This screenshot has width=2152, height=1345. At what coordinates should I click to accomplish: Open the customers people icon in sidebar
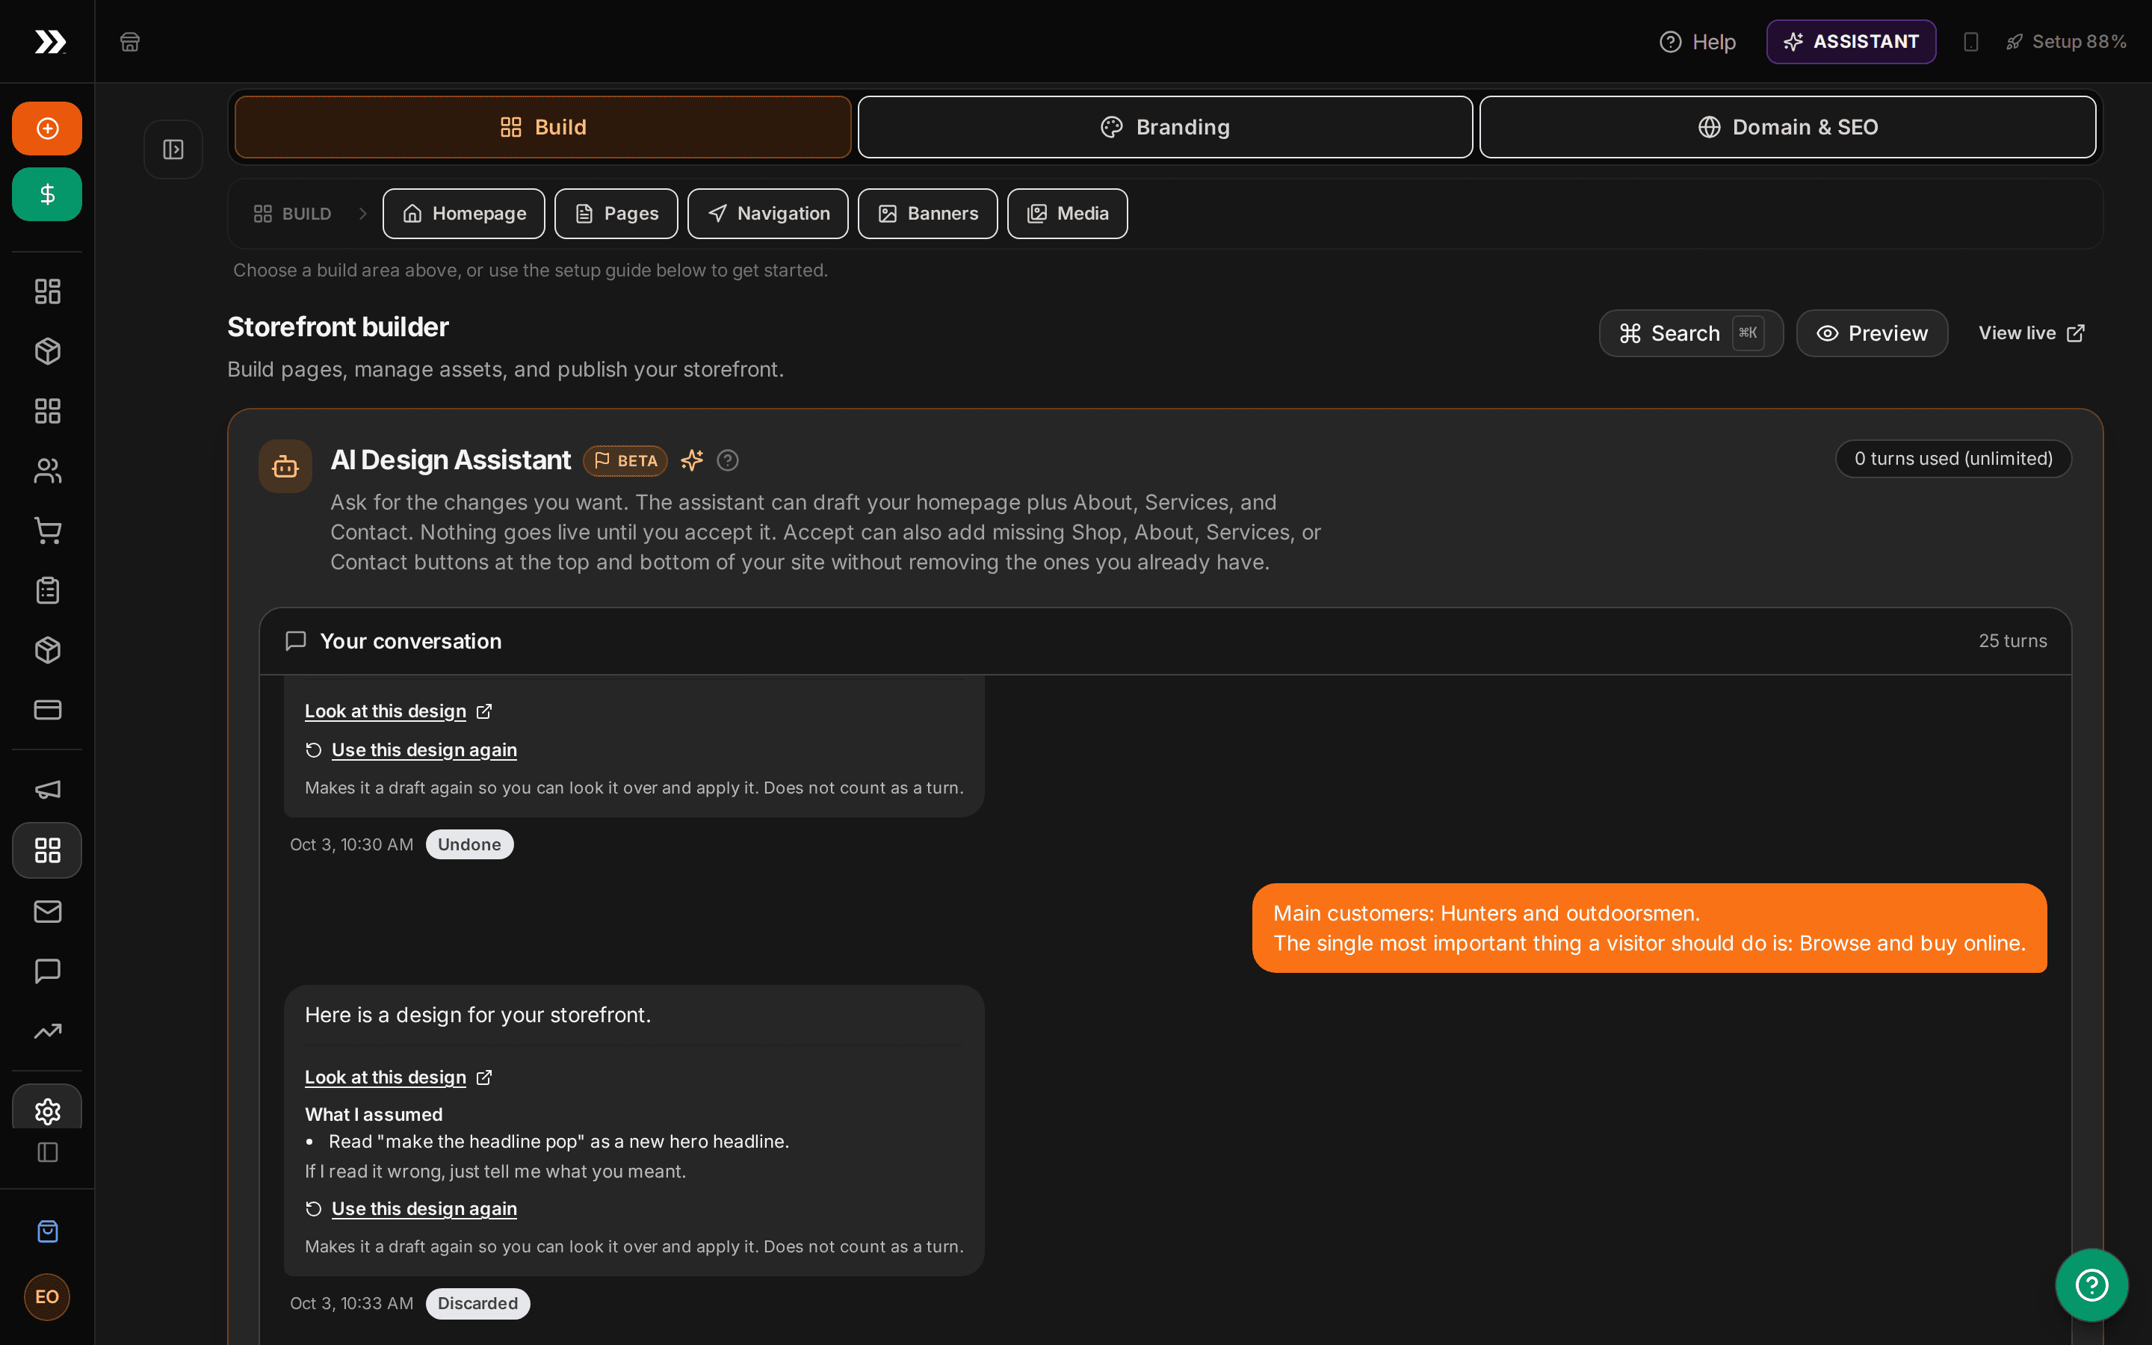click(x=47, y=471)
